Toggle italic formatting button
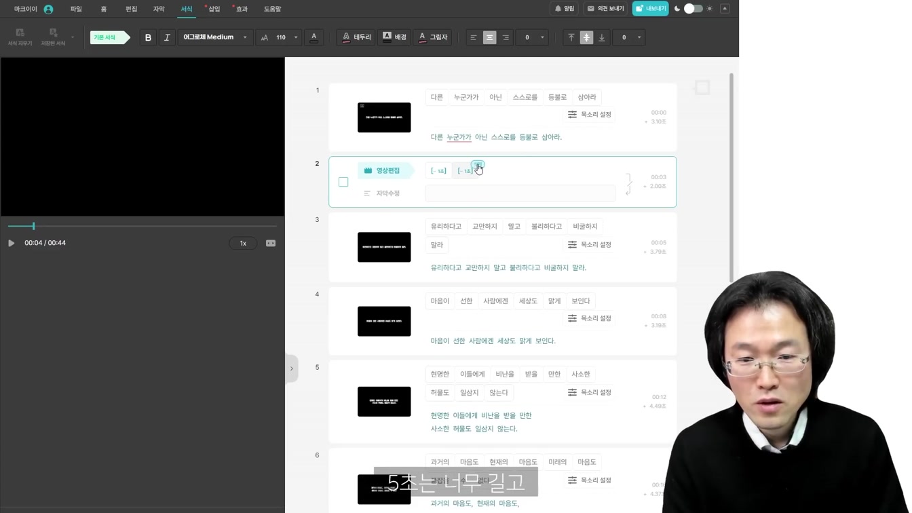This screenshot has height=513, width=912. click(167, 37)
